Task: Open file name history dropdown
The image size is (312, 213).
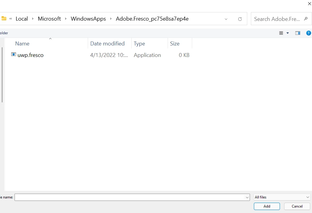Action: [x=247, y=197]
